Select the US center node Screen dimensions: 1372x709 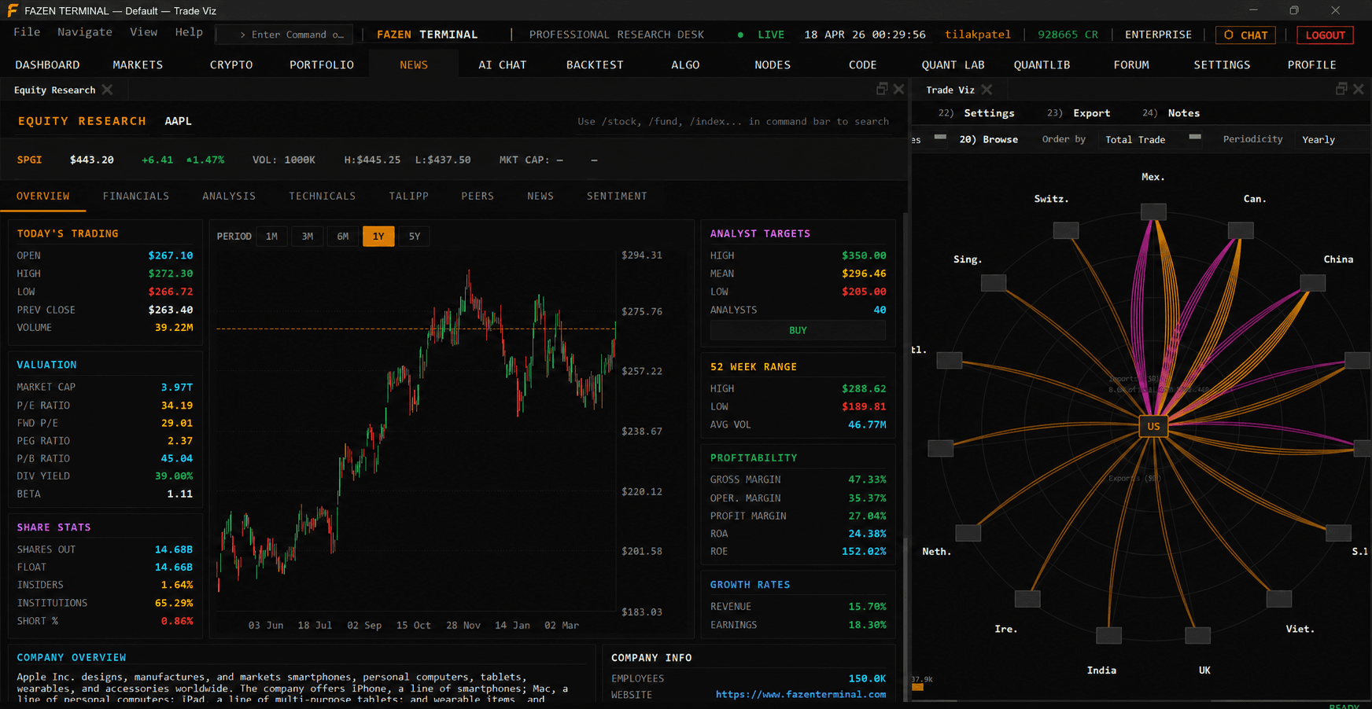pyautogui.click(x=1153, y=426)
